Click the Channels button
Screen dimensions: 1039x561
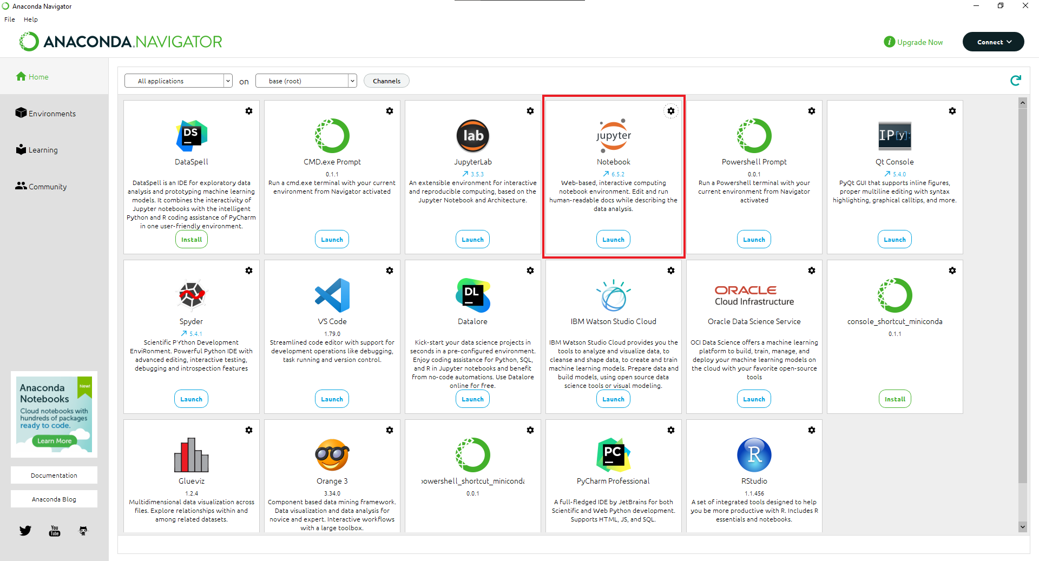pos(387,81)
